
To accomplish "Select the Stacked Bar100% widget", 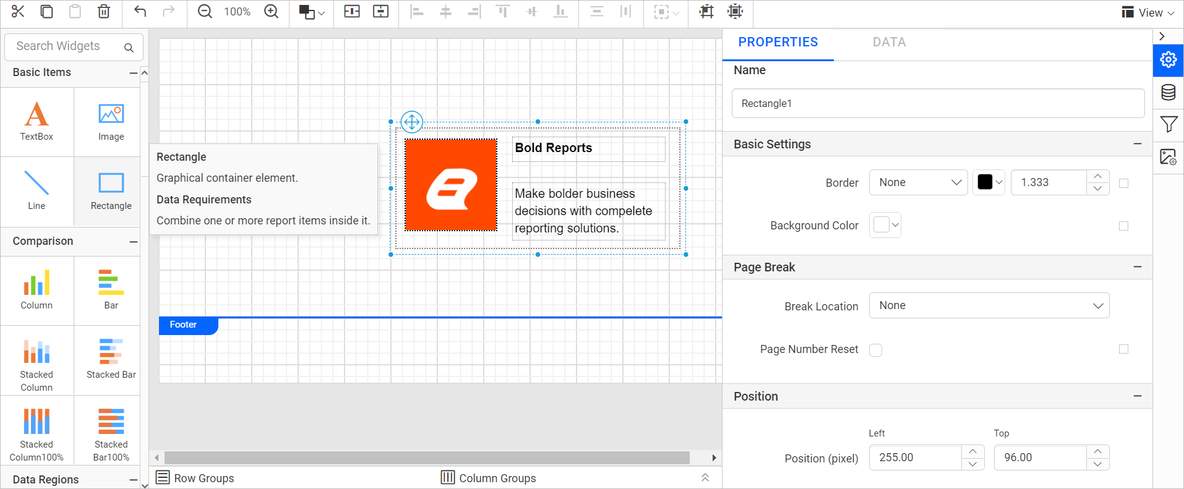I will [x=111, y=430].
